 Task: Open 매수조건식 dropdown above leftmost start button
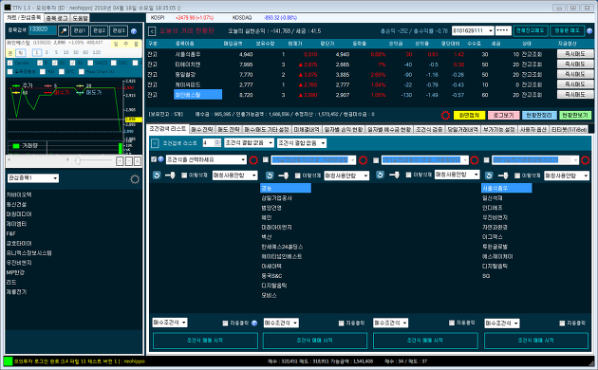point(170,323)
